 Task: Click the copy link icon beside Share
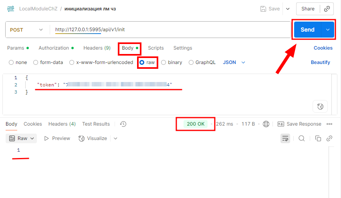327,9
